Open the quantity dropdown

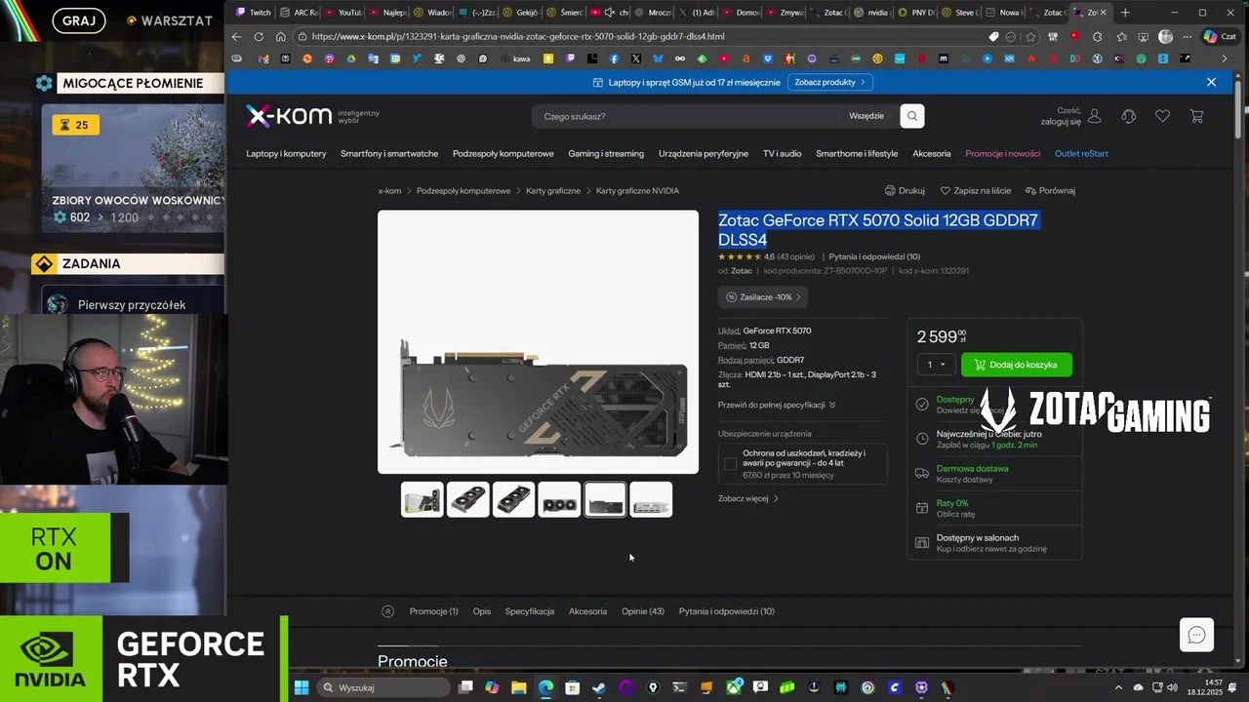click(x=936, y=365)
